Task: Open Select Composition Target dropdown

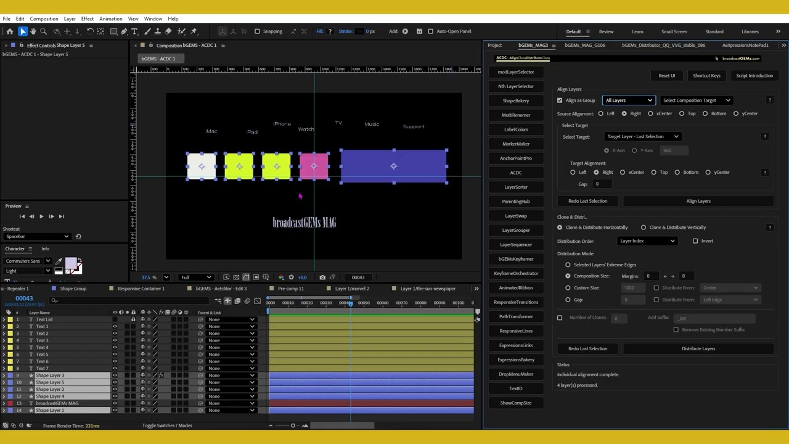Action: [x=697, y=101]
